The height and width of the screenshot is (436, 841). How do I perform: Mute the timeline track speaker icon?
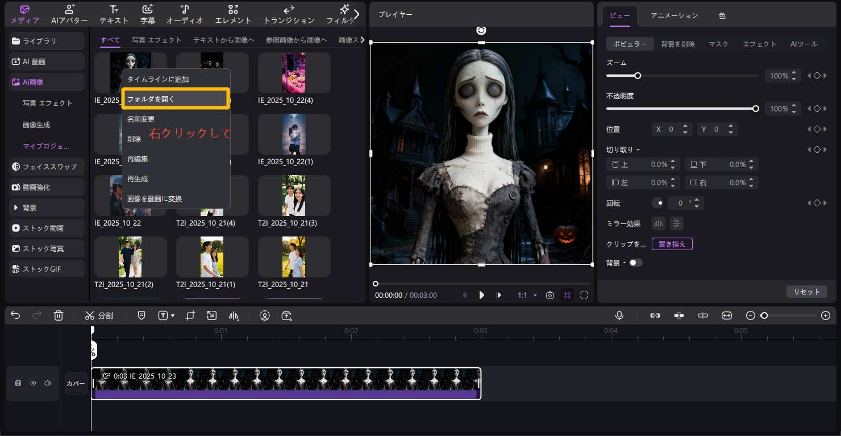pos(48,383)
